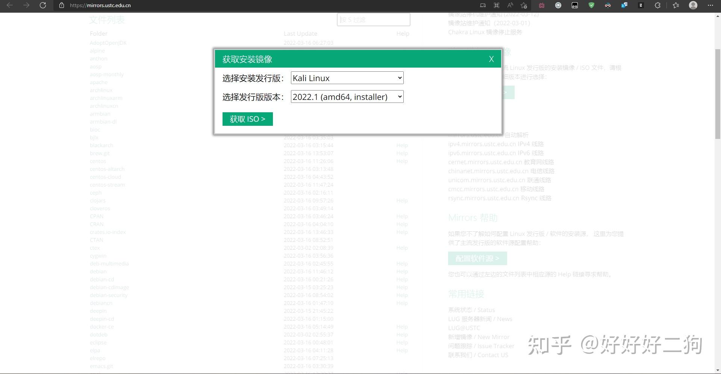Open the LUG 服务器新闻 / News link
The image size is (721, 374).
(x=480, y=319)
